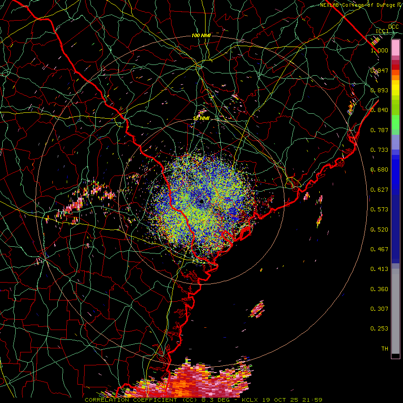Image resolution: width=403 pixels, height=403 pixels.
Task: Click the 0.733 legend value
Action: pyautogui.click(x=379, y=150)
